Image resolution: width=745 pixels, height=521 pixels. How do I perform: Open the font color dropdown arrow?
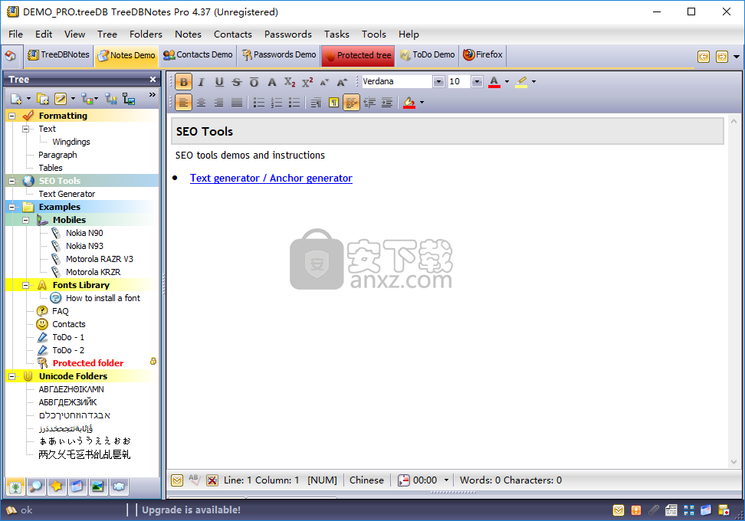coord(507,82)
